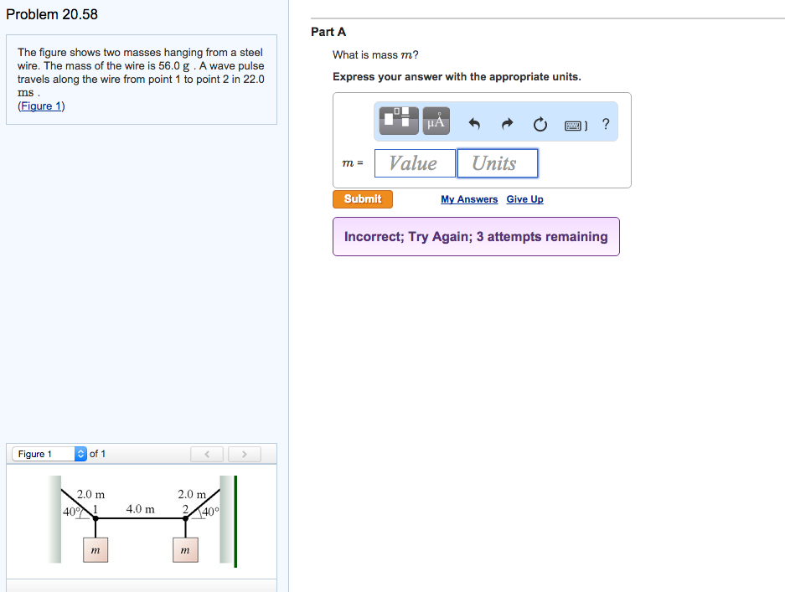Click the up stepper arrow on figure selector

80,450
